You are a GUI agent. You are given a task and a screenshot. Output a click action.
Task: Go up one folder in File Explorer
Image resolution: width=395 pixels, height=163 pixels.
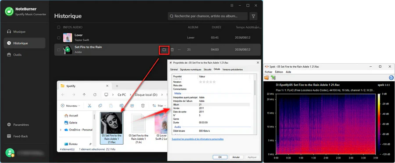(84, 94)
